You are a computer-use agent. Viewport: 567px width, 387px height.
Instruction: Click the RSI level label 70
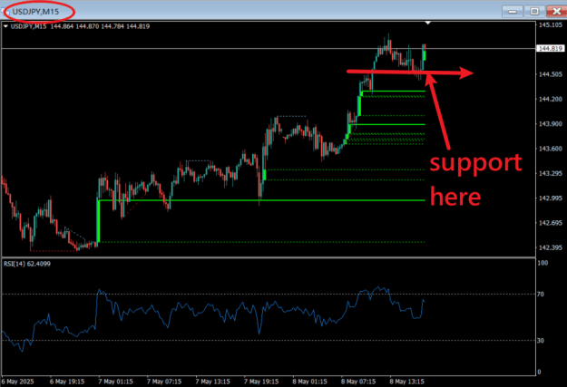point(541,295)
